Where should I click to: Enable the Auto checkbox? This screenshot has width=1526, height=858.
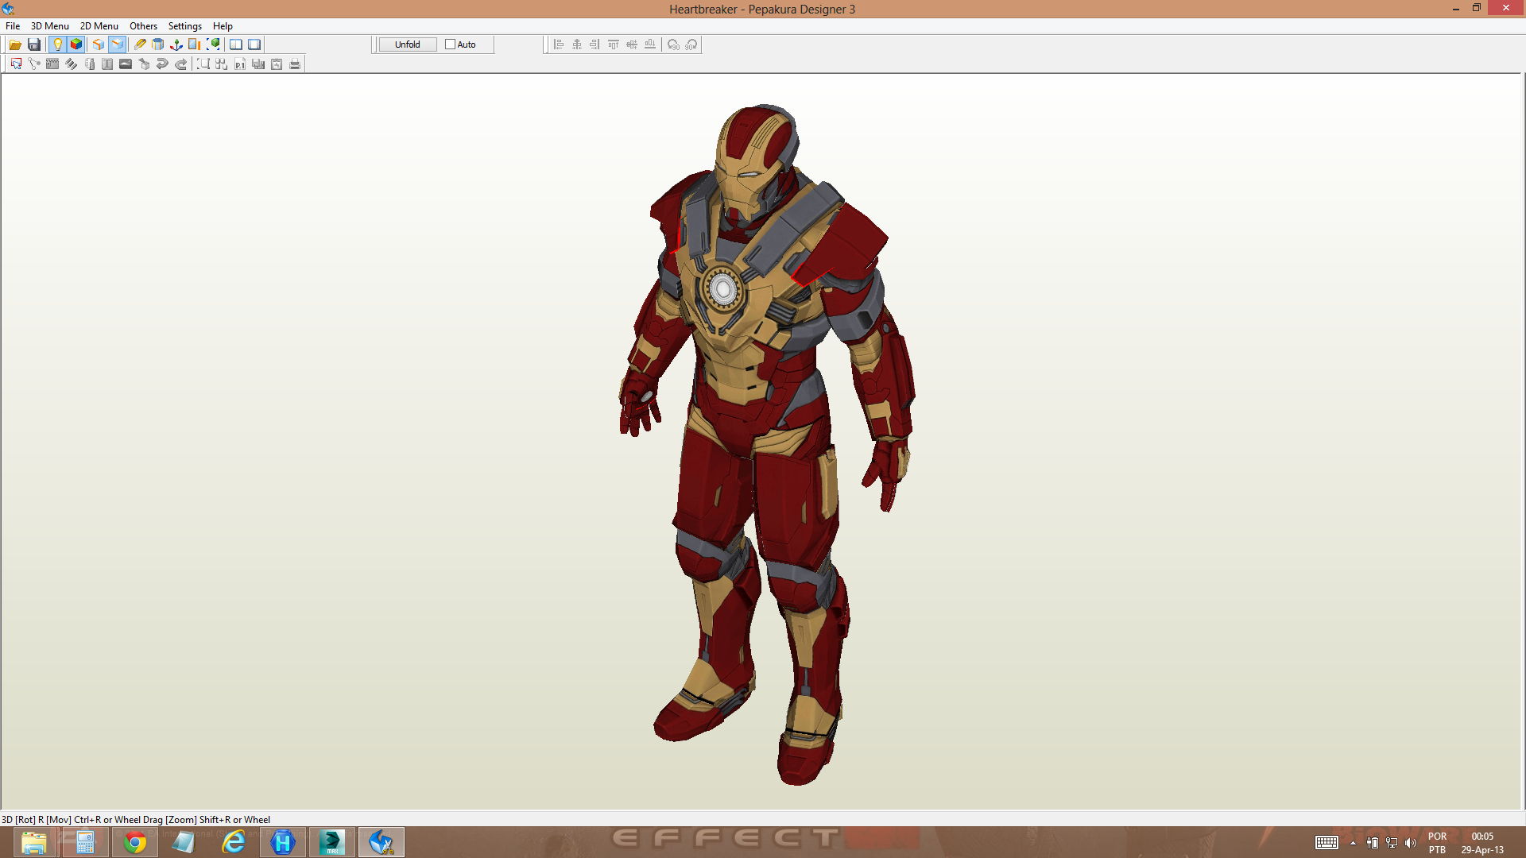[x=450, y=44]
